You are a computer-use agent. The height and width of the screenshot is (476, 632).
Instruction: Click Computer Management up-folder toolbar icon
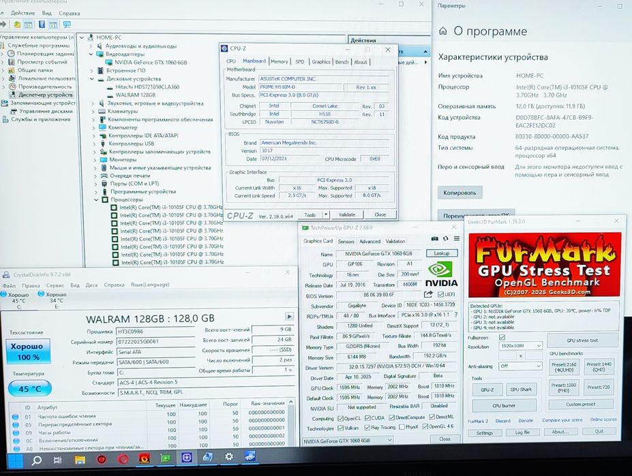tap(16, 25)
